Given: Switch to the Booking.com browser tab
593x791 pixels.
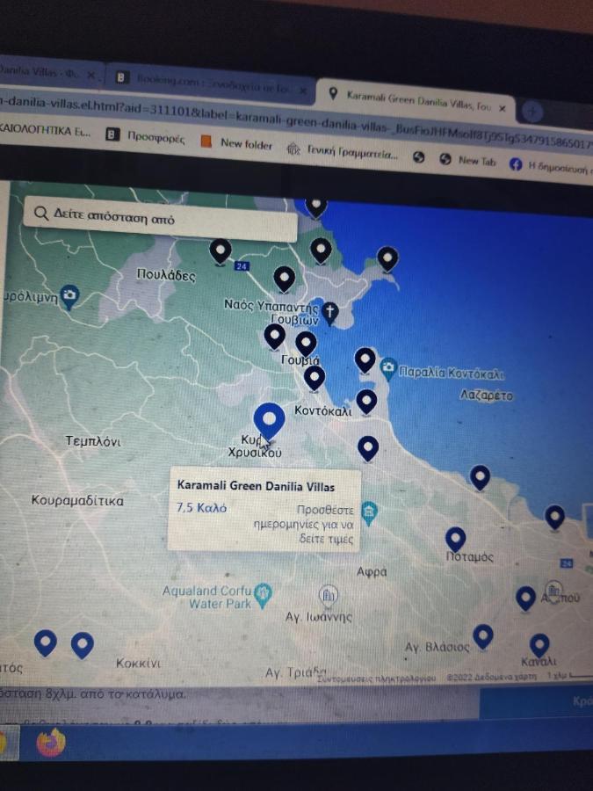Looking at the screenshot, I should [211, 83].
